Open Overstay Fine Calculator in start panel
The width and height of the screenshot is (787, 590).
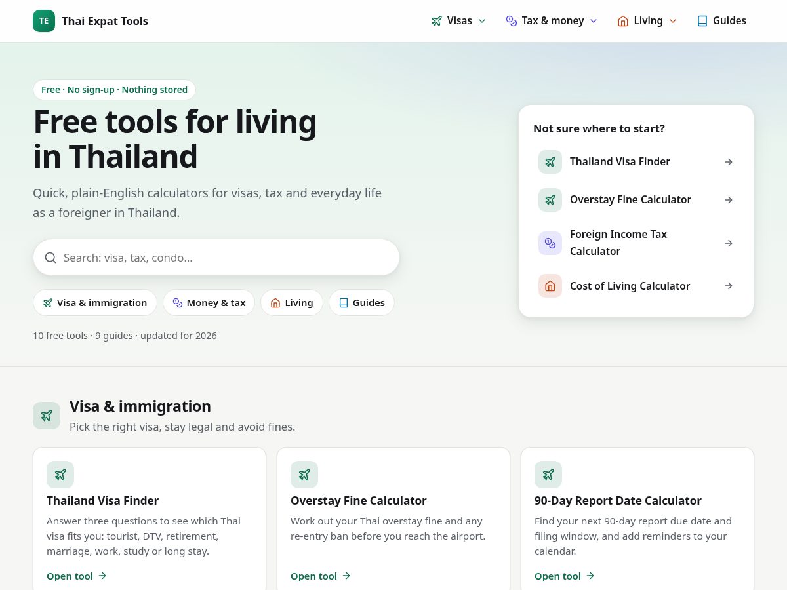(x=636, y=200)
